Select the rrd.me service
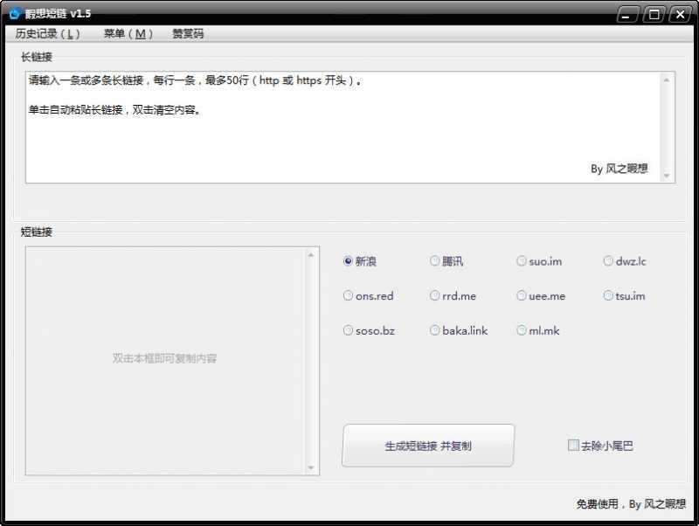699x526 pixels. 435,295
